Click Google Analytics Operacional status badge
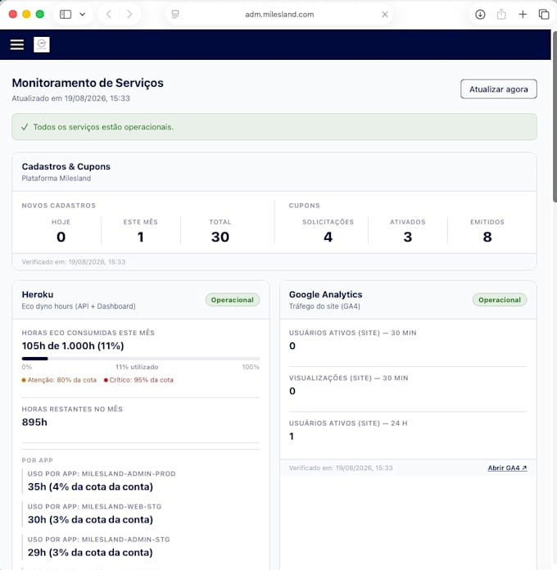Screen dimensions: 557x570 500,300
